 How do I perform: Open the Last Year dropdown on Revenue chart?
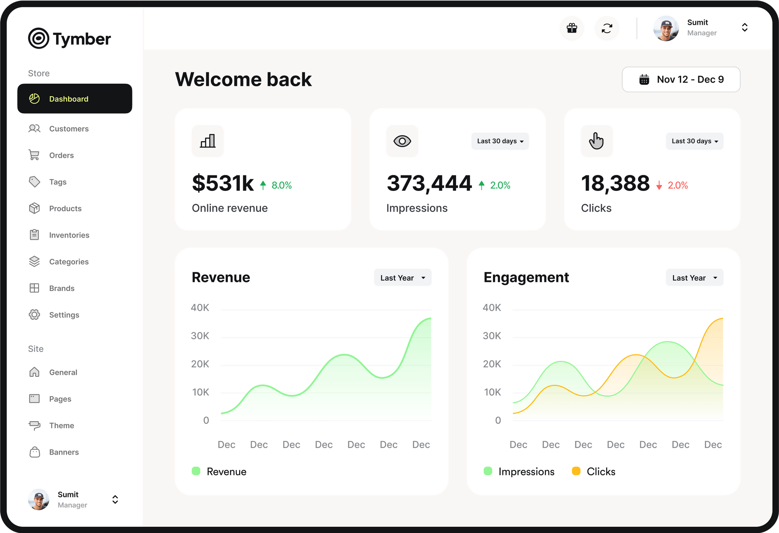(402, 277)
